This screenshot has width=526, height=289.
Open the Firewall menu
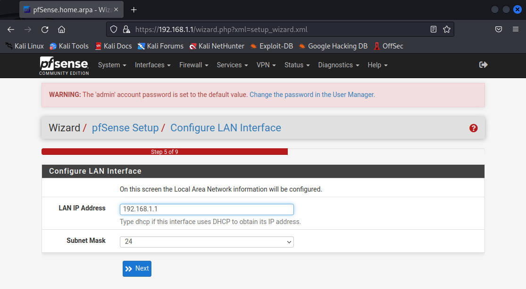tap(193, 65)
